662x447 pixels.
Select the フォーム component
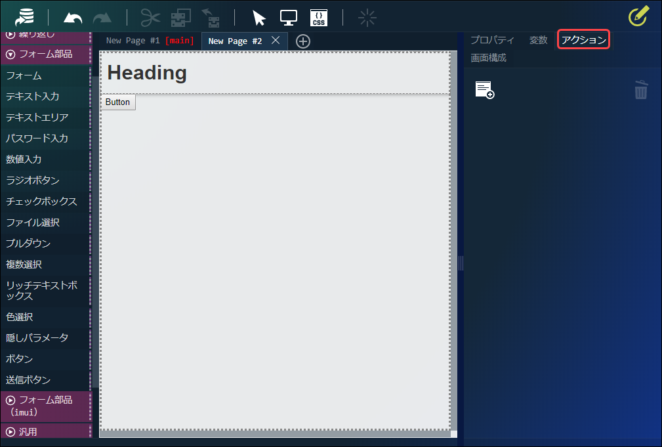(x=45, y=75)
